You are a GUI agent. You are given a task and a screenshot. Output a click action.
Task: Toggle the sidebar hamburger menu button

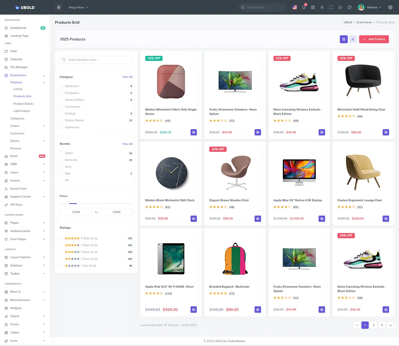59,7
